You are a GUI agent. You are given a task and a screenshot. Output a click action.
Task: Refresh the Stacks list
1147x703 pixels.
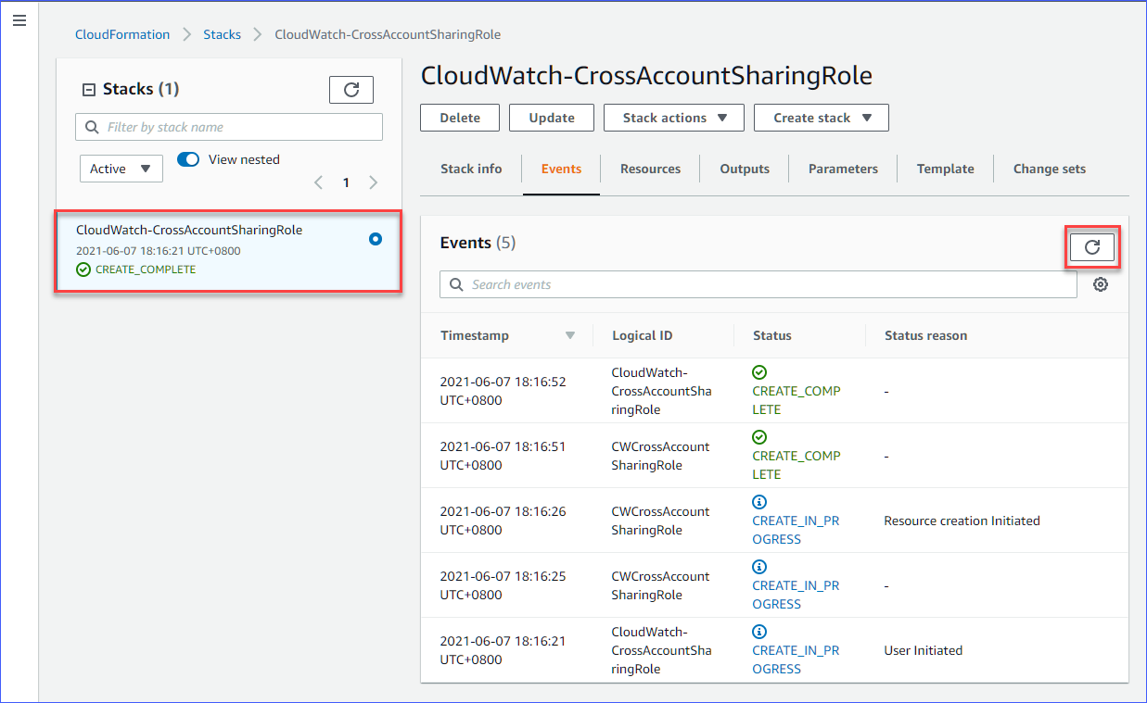pos(351,90)
